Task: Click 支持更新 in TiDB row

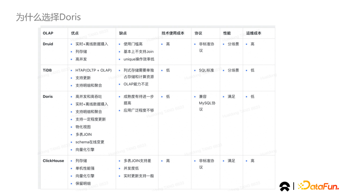Action: [83, 78]
